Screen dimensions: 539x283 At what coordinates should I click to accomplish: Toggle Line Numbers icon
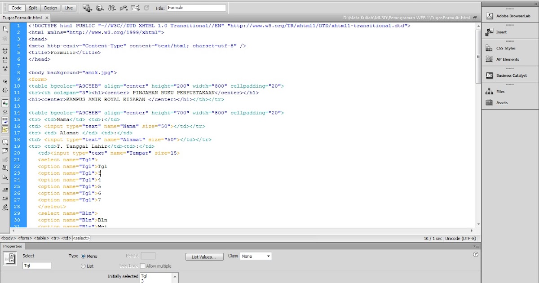coord(5,103)
